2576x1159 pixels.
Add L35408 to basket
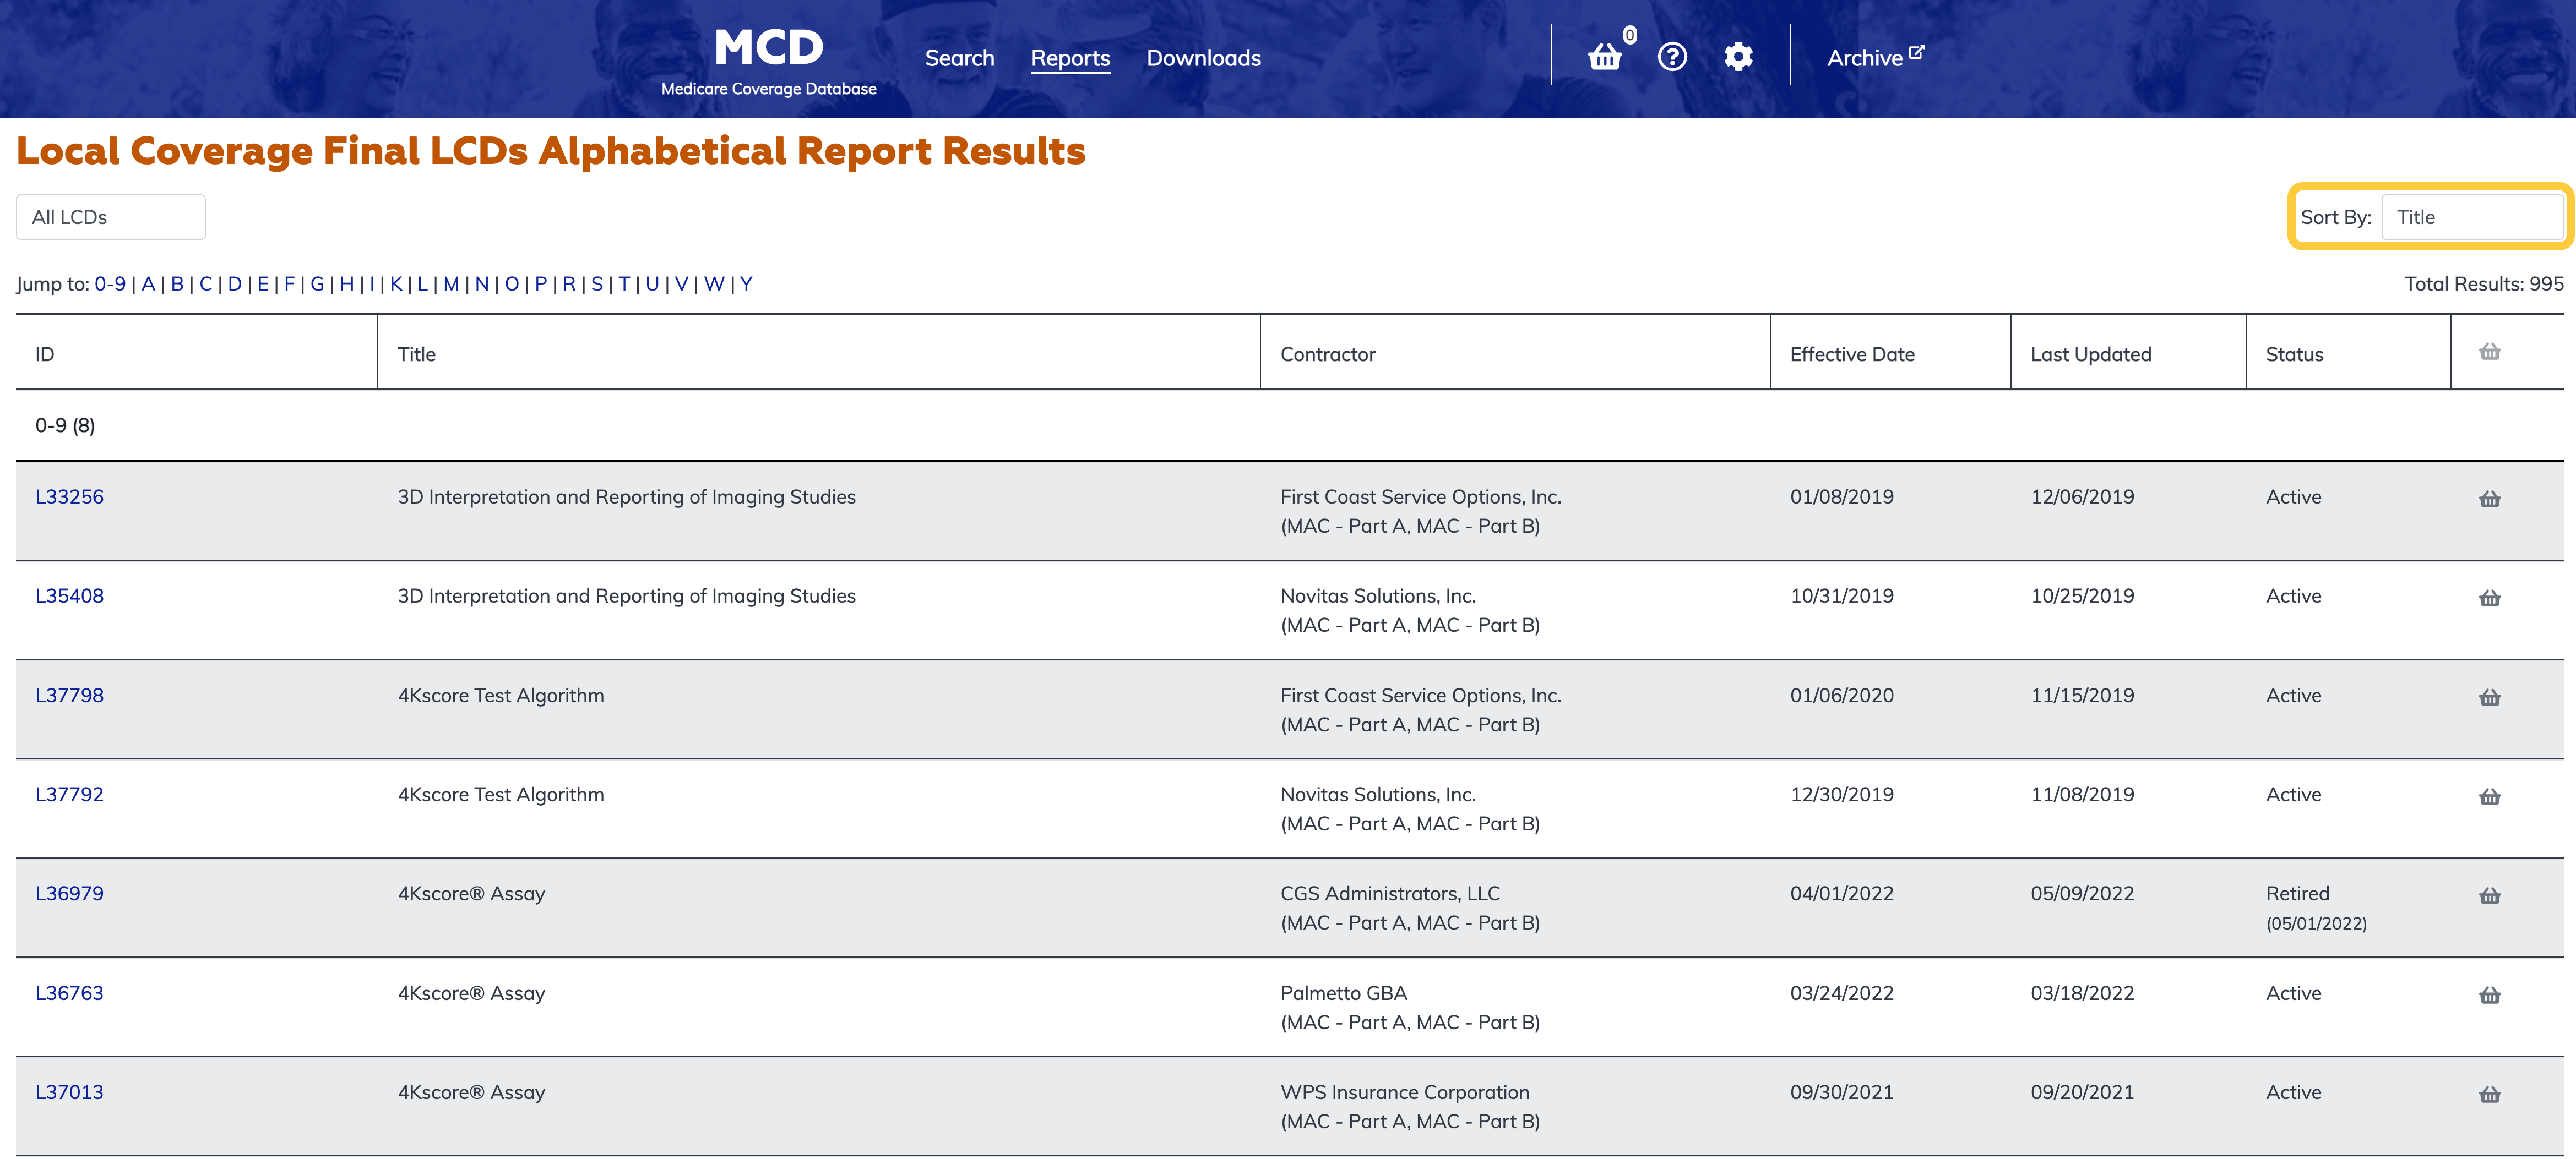pyautogui.click(x=2489, y=598)
